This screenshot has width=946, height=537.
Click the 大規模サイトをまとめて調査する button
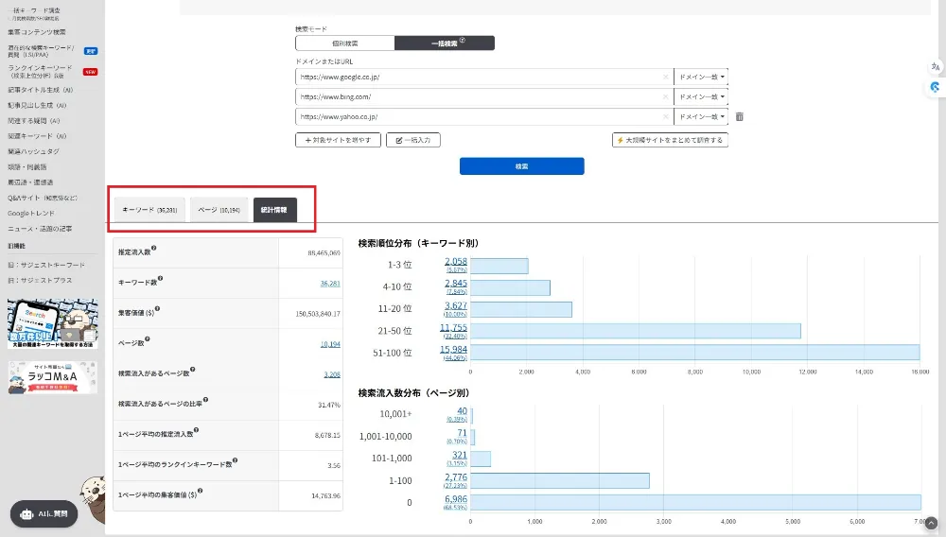(x=670, y=140)
